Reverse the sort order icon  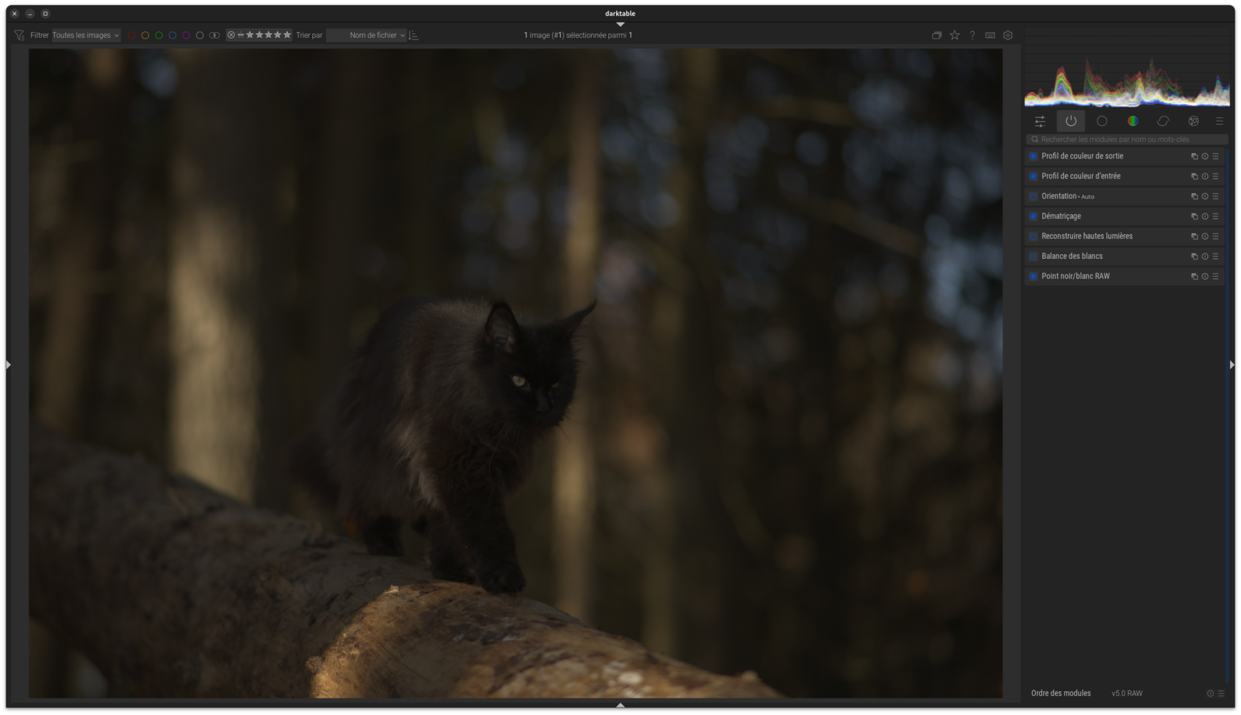pyautogui.click(x=414, y=35)
